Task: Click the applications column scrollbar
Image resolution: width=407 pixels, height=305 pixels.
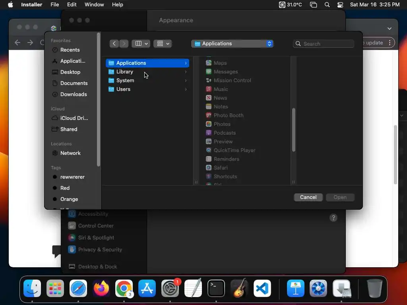Action: pyautogui.click(x=294, y=130)
